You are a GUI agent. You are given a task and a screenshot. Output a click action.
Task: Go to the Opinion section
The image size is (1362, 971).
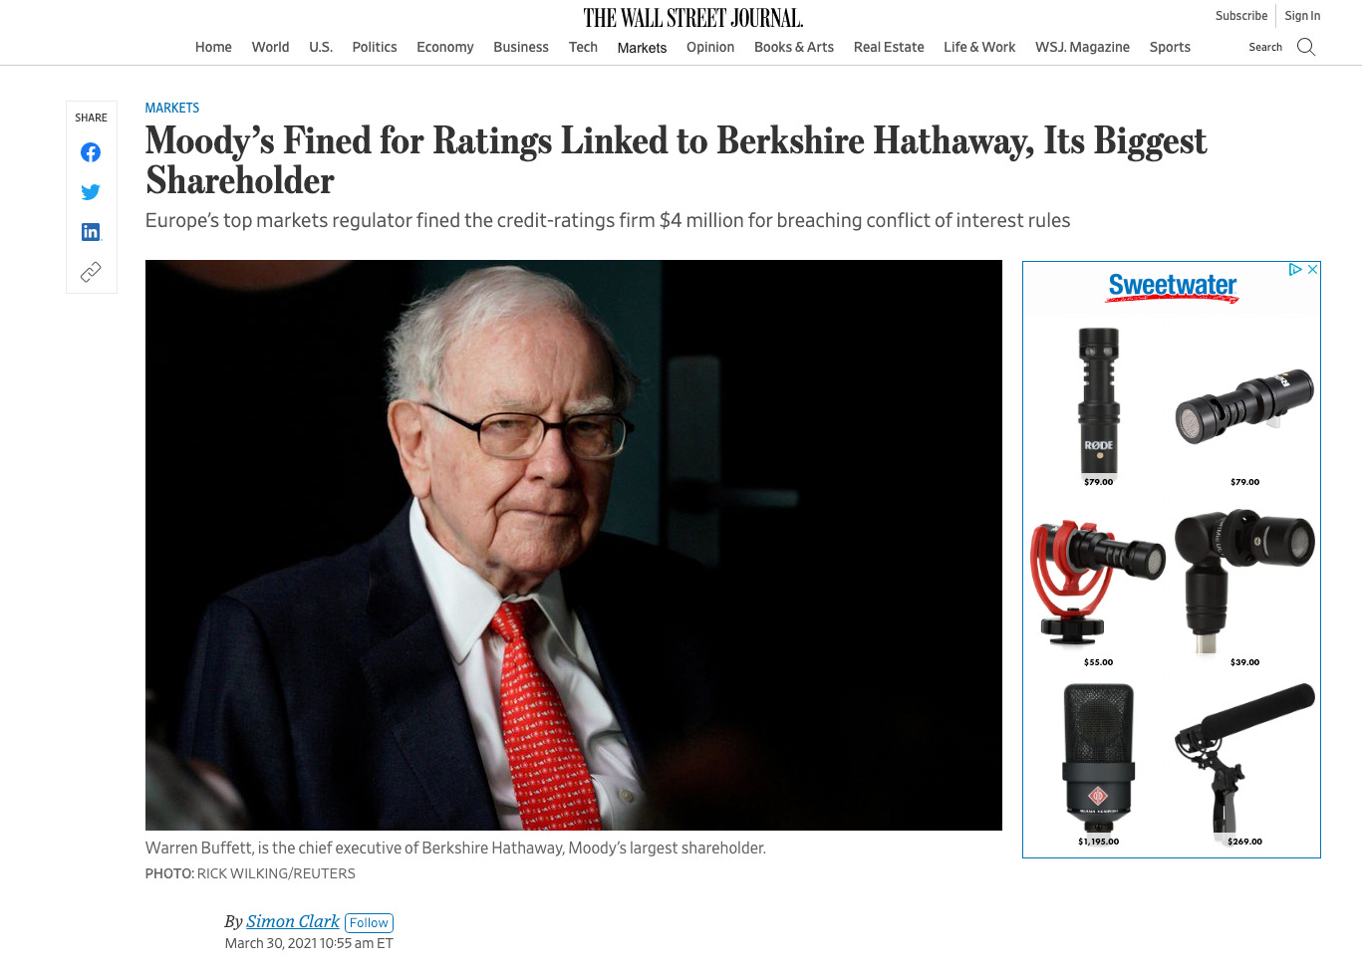[710, 47]
